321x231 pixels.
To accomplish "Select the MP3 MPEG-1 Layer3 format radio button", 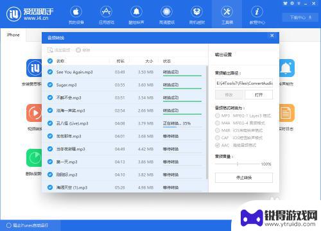I will coord(218,116).
